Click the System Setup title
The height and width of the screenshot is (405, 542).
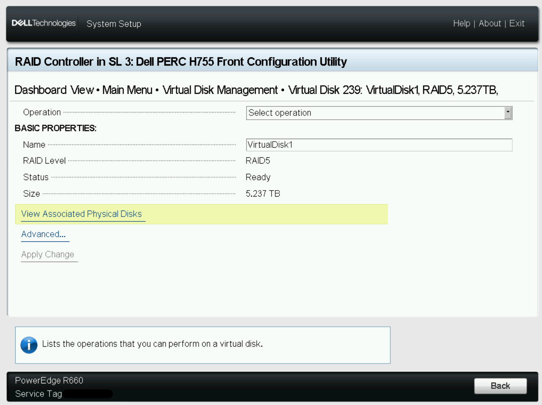[x=114, y=24]
